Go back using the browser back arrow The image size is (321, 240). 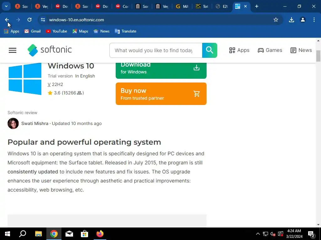pyautogui.click(x=7, y=20)
